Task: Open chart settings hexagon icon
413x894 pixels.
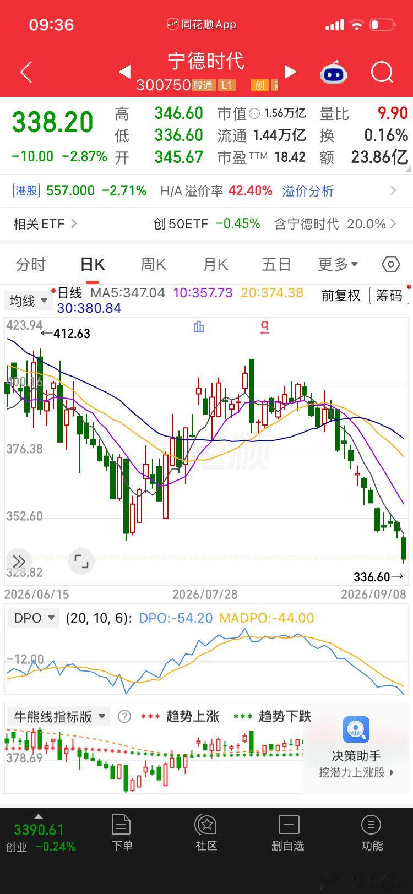Action: point(390,264)
